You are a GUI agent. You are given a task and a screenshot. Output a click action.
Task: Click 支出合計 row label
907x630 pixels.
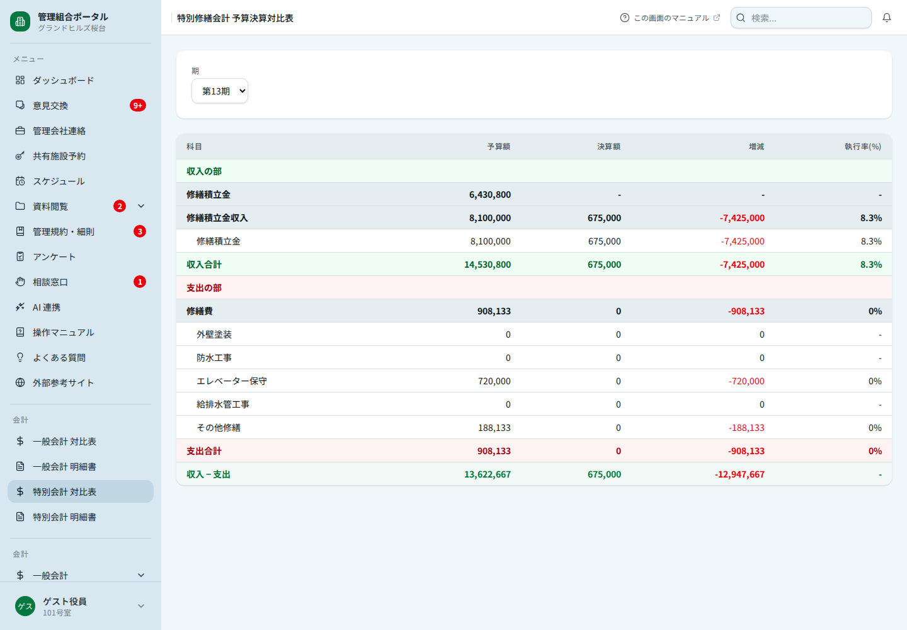(x=204, y=450)
